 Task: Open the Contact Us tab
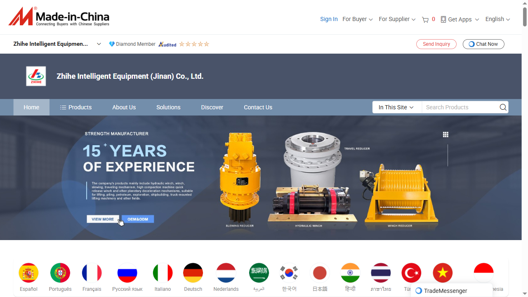pos(258,107)
